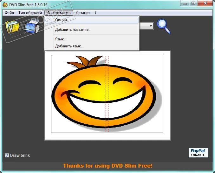
Task: Click the open folder icon
Action: [x=13, y=27]
